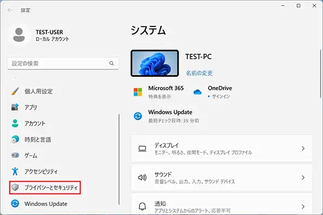Click the アカウント person icon

click(15, 123)
